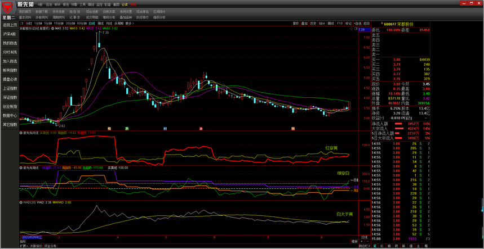
Task: Click the 返回 chart button
Action: [x=367, y=24]
